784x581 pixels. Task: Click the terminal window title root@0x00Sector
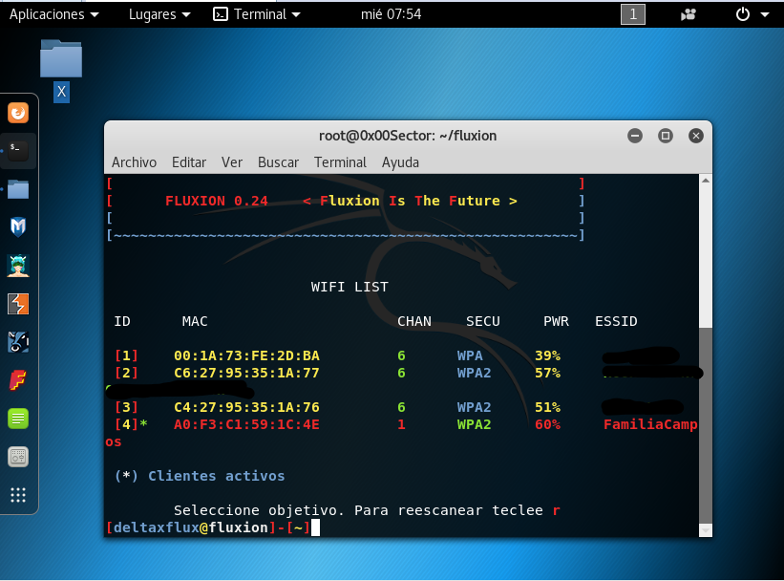408,136
